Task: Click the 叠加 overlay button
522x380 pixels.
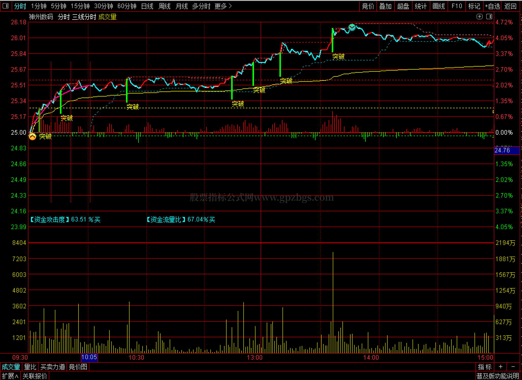Action: point(385,6)
